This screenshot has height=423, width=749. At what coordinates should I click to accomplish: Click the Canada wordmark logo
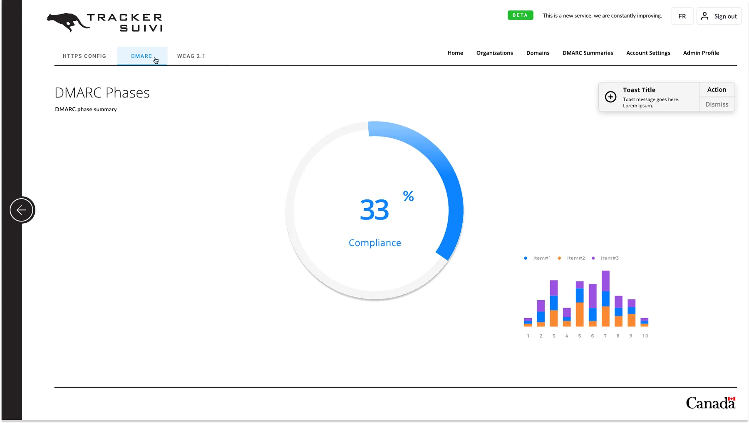tap(711, 403)
